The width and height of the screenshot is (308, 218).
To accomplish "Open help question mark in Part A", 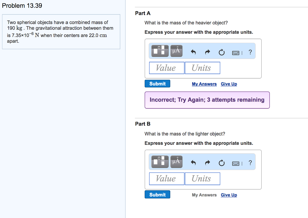I will pyautogui.click(x=250, y=52).
